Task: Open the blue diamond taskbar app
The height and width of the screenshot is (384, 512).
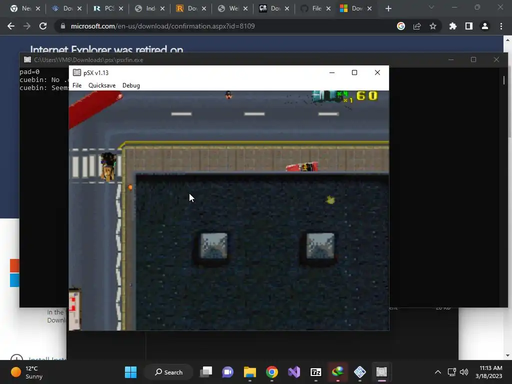Action: [359, 372]
